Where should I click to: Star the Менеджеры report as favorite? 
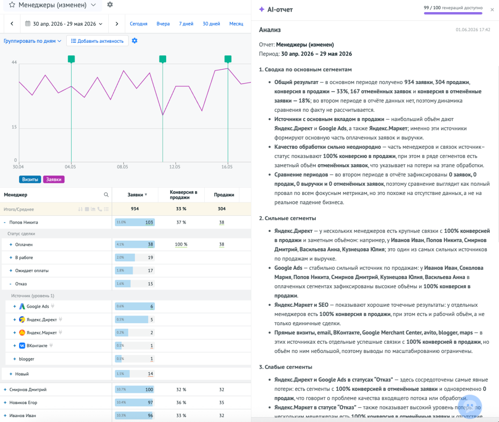tap(12, 5)
